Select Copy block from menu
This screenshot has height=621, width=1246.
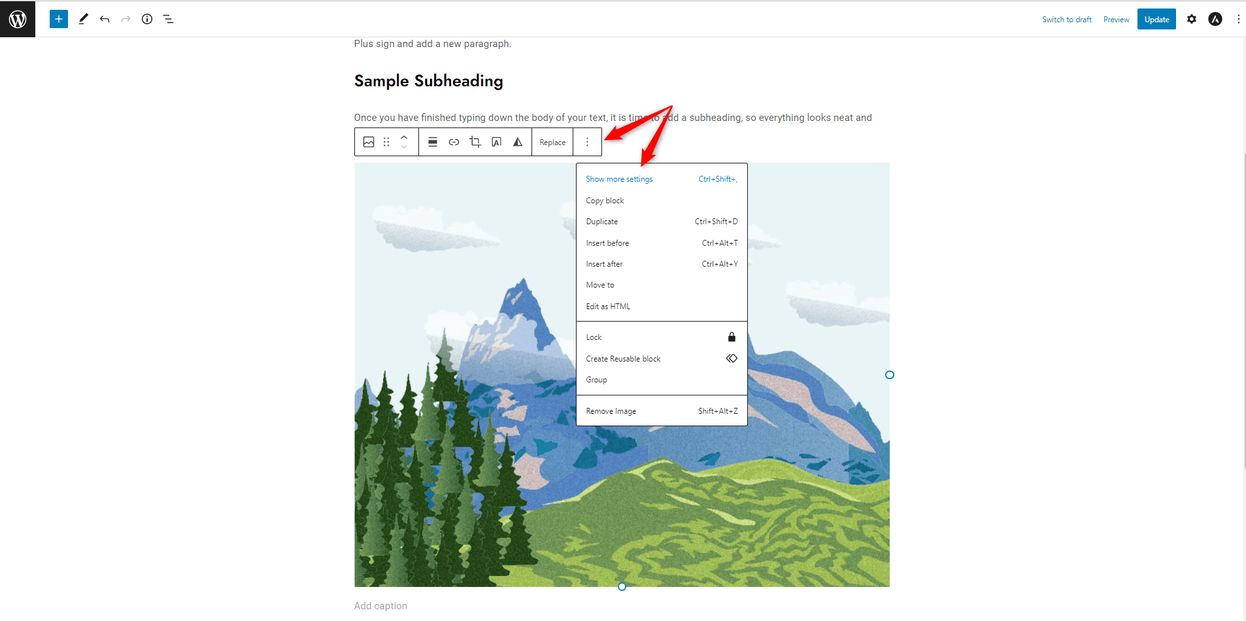pyautogui.click(x=662, y=201)
